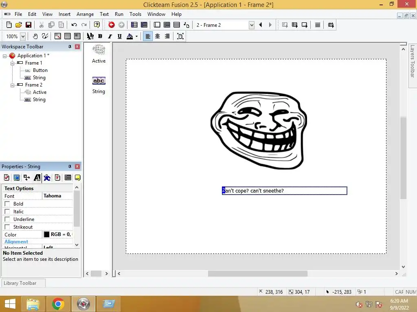Screen dimensions: 417x312
Task: Save the application with the floppy icon
Action: click(x=29, y=25)
